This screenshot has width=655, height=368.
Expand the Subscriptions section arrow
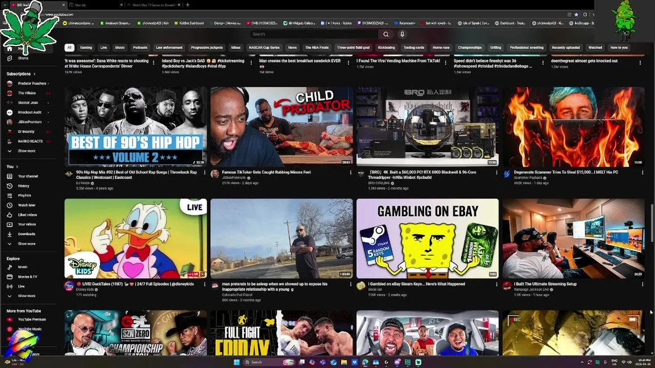(x=34, y=74)
